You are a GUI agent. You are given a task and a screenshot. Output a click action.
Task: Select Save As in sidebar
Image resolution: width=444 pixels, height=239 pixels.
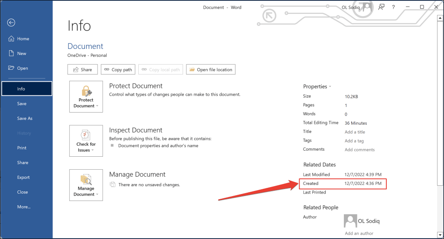[25, 119]
